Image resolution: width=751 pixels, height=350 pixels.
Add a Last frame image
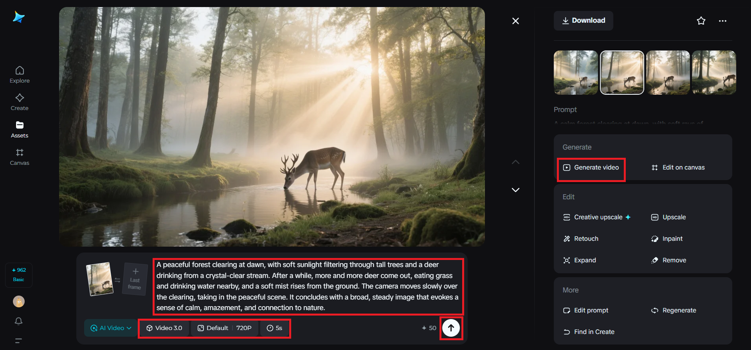pos(135,279)
